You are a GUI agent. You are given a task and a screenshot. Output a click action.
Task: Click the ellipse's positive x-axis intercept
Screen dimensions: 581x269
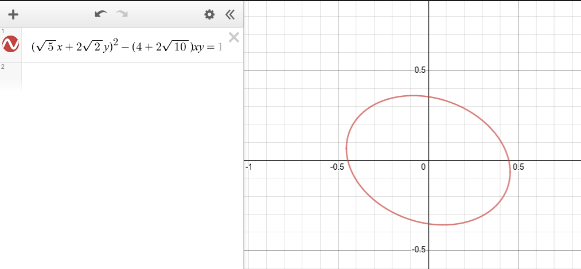tap(509, 161)
